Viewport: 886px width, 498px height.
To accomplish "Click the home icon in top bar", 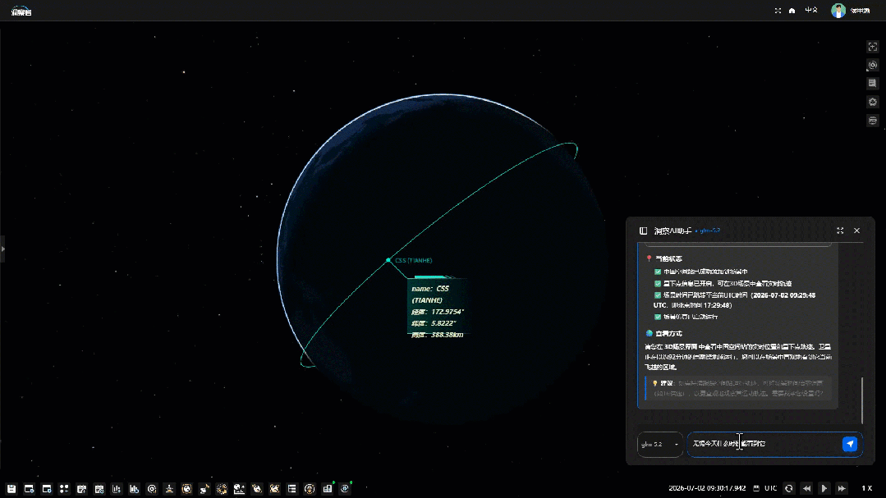I will click(792, 11).
